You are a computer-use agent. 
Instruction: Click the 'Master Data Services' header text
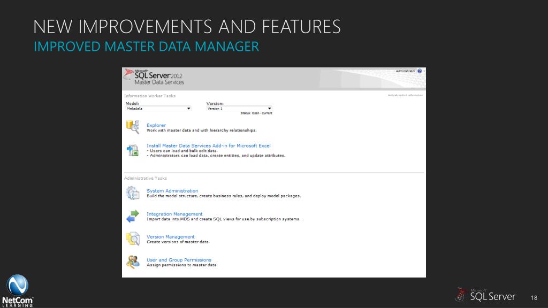click(x=159, y=82)
